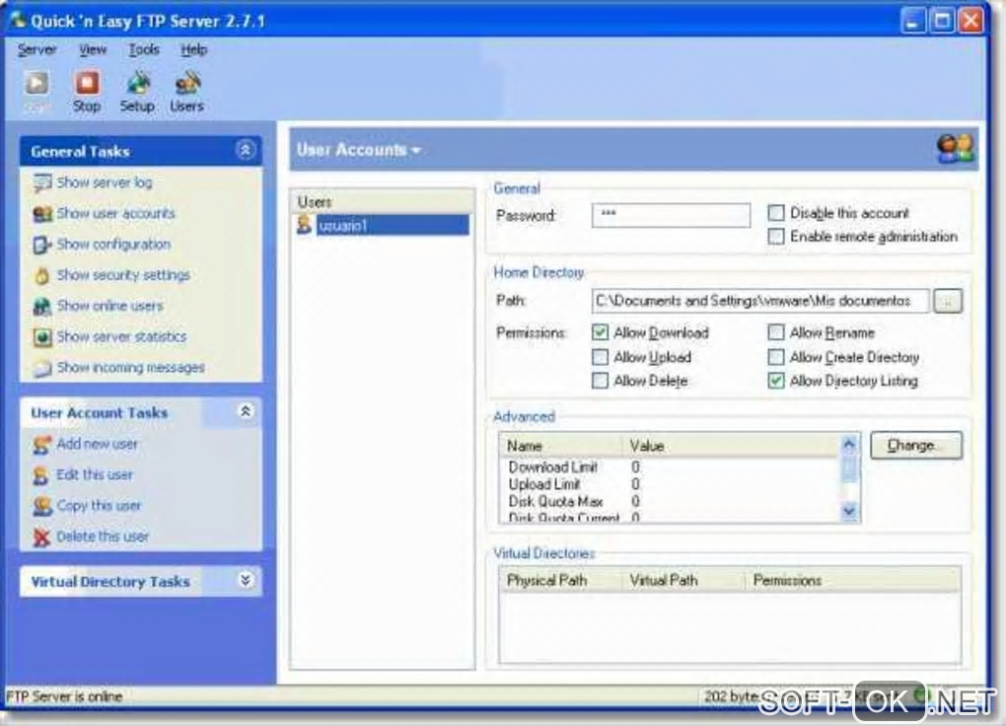Open the Tools menu
This screenshot has height=726, width=1006.
pyautogui.click(x=144, y=49)
